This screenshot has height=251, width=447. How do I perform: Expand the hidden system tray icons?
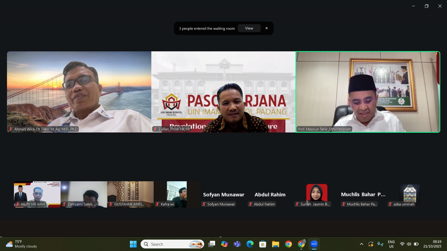click(x=361, y=244)
